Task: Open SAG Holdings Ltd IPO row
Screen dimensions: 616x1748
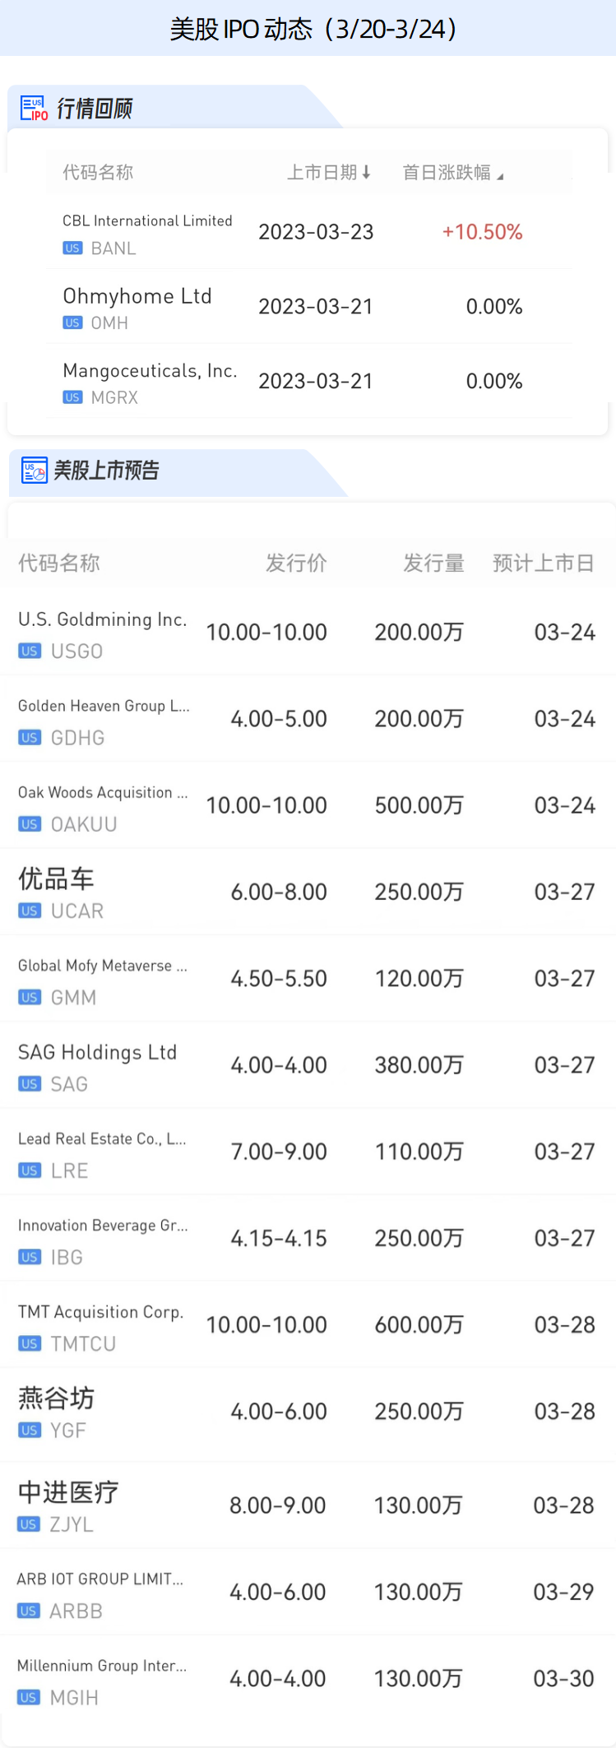Action: (97, 1053)
